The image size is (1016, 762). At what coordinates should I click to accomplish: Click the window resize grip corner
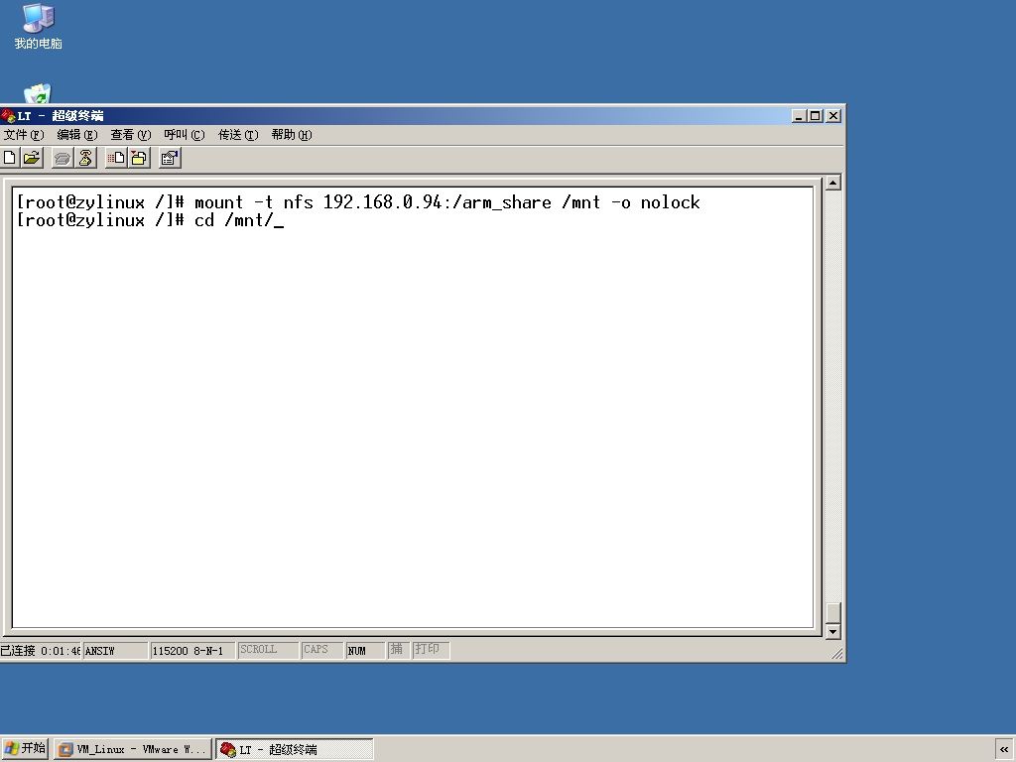coord(837,654)
